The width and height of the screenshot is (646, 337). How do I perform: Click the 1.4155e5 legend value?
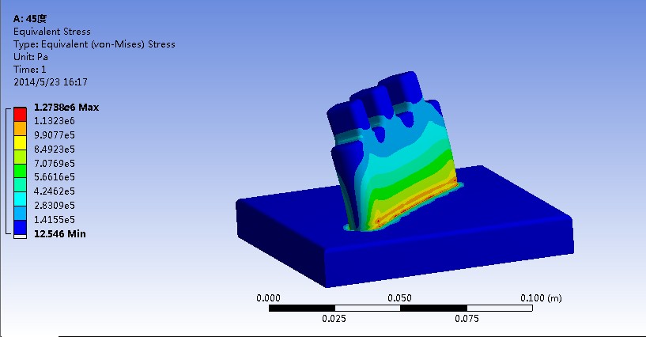[55, 220]
